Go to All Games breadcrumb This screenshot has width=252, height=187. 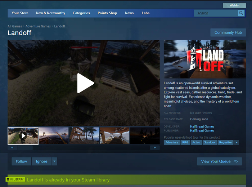(x=15, y=26)
